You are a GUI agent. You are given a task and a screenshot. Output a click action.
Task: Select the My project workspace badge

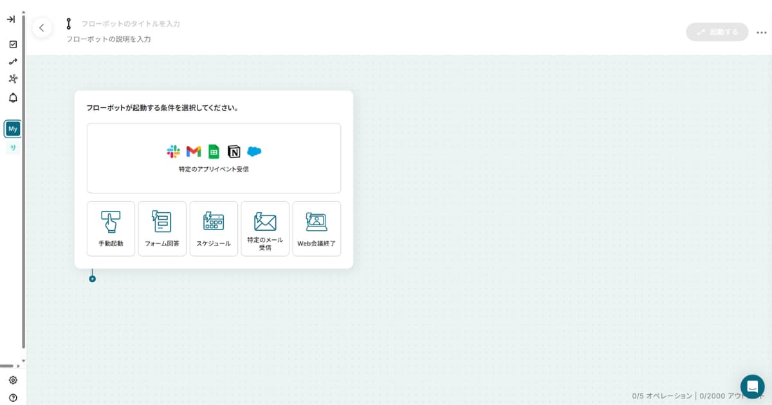click(13, 129)
